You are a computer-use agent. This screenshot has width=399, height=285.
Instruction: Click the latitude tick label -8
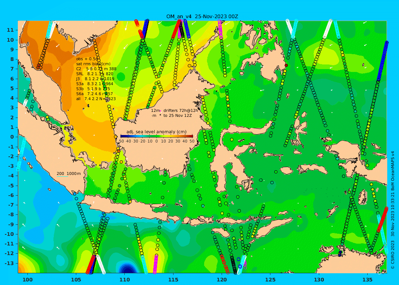[x=11, y=214]
